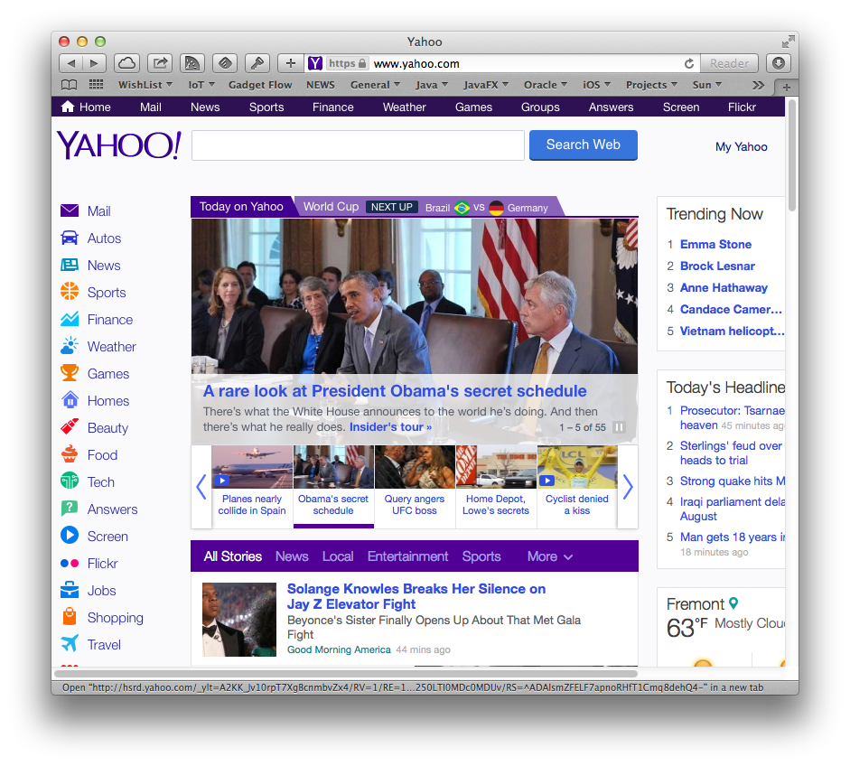Reload the page with the refresh icon
This screenshot has width=850, height=766.
coord(689,64)
